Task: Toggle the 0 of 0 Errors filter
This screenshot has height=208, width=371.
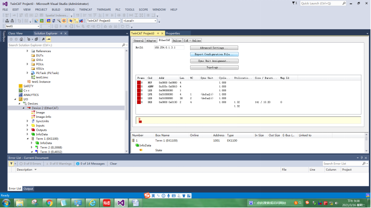Action: click(x=30, y=163)
